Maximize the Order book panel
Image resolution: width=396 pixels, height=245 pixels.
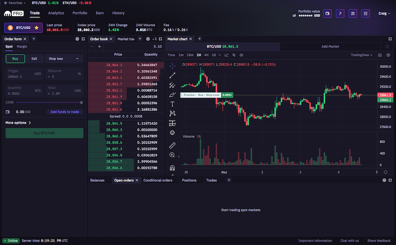(160, 39)
